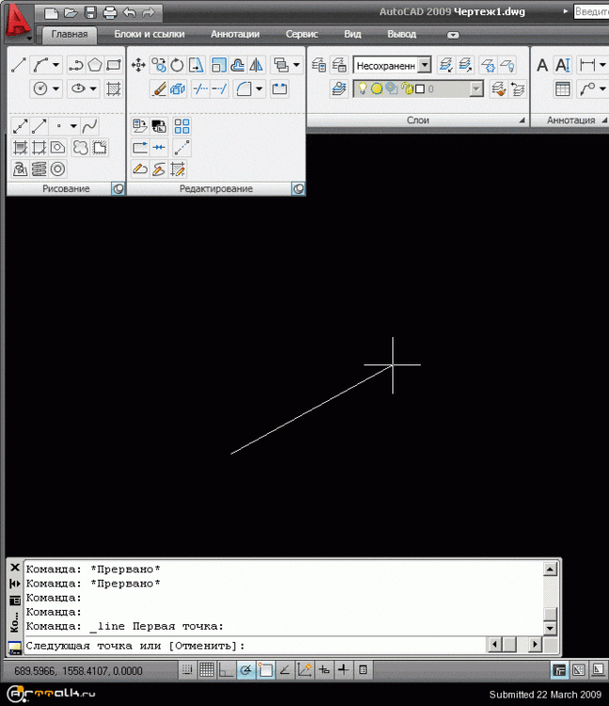Click the Введите search input box
Image resolution: width=609 pixels, height=706 pixels.
click(591, 11)
